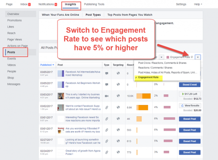Open Reach in the sidebar
The image size is (218, 160).
pyautogui.click(x=11, y=33)
